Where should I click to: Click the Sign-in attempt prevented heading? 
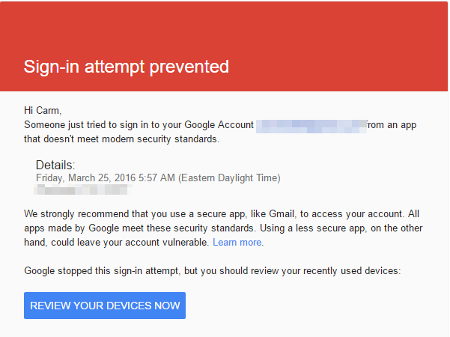pos(127,67)
